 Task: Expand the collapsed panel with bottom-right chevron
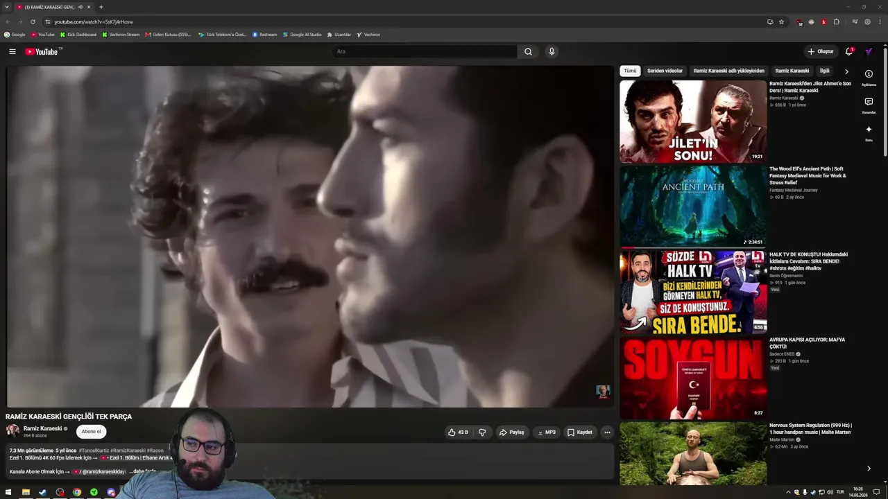coord(869,469)
